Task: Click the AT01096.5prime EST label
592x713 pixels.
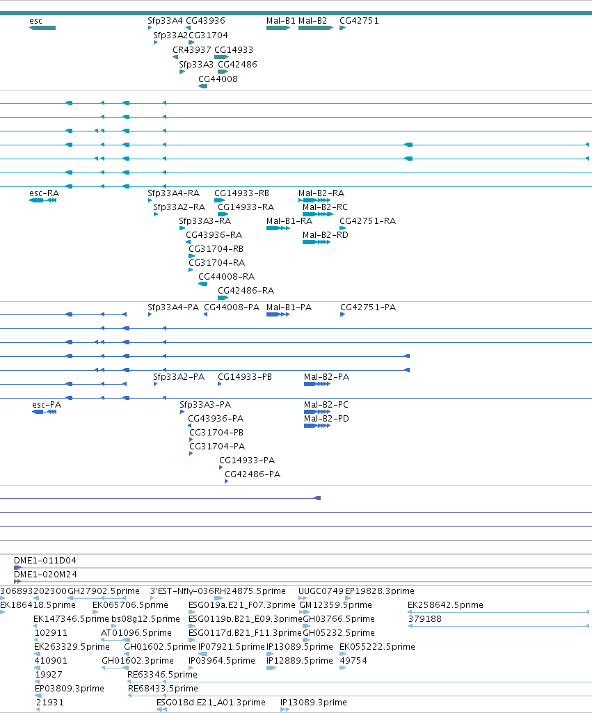Action: point(136,632)
